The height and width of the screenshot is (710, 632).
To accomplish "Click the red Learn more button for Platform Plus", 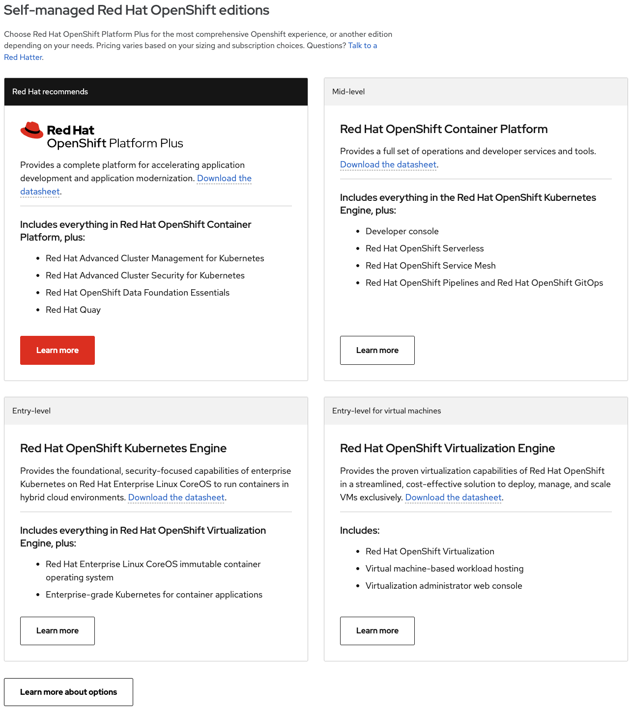I will pos(57,350).
